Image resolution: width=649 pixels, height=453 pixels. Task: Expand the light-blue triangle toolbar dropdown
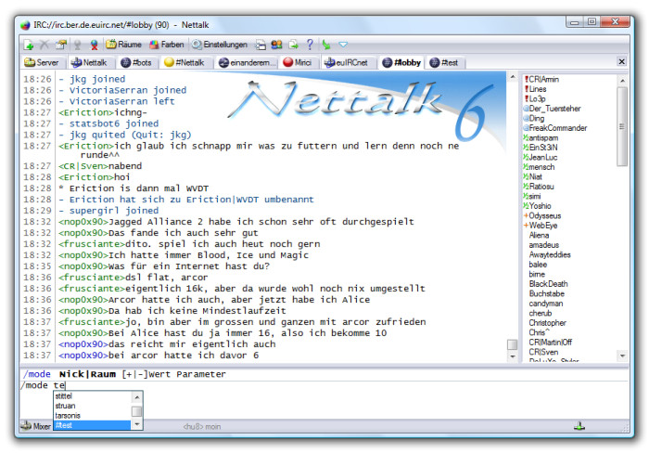click(x=343, y=45)
